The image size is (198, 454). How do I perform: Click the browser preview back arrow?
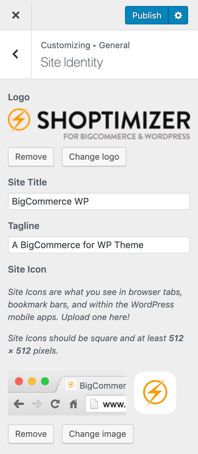click(x=19, y=404)
